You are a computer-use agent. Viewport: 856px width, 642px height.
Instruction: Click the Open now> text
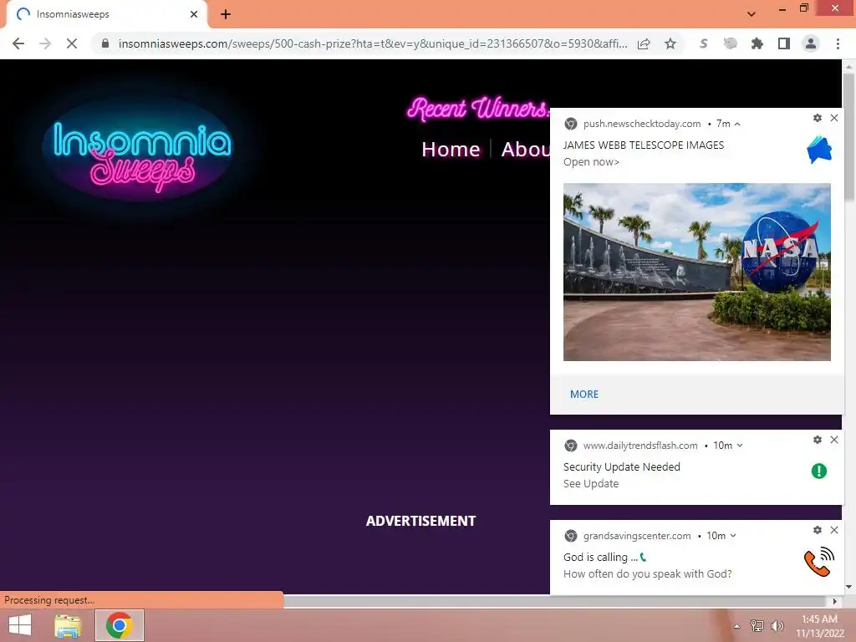click(591, 162)
